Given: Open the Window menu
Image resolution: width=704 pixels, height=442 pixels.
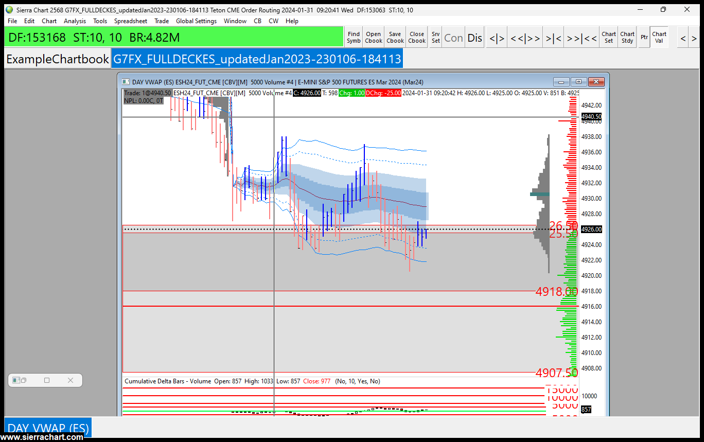Looking at the screenshot, I should (235, 21).
